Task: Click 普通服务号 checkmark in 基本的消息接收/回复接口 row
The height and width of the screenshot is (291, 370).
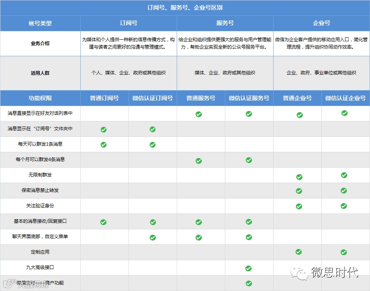Action: [x=199, y=222]
